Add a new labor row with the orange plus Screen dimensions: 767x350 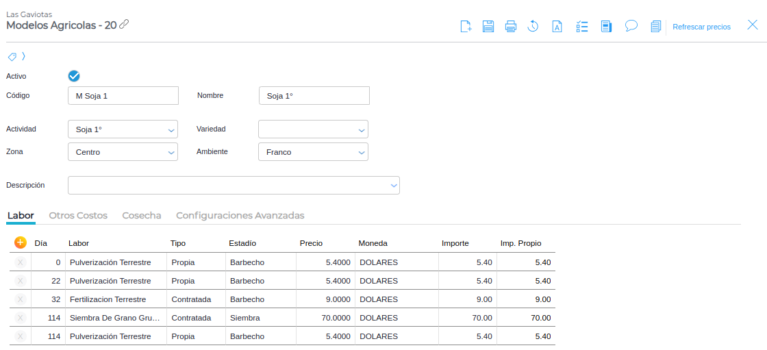point(20,242)
